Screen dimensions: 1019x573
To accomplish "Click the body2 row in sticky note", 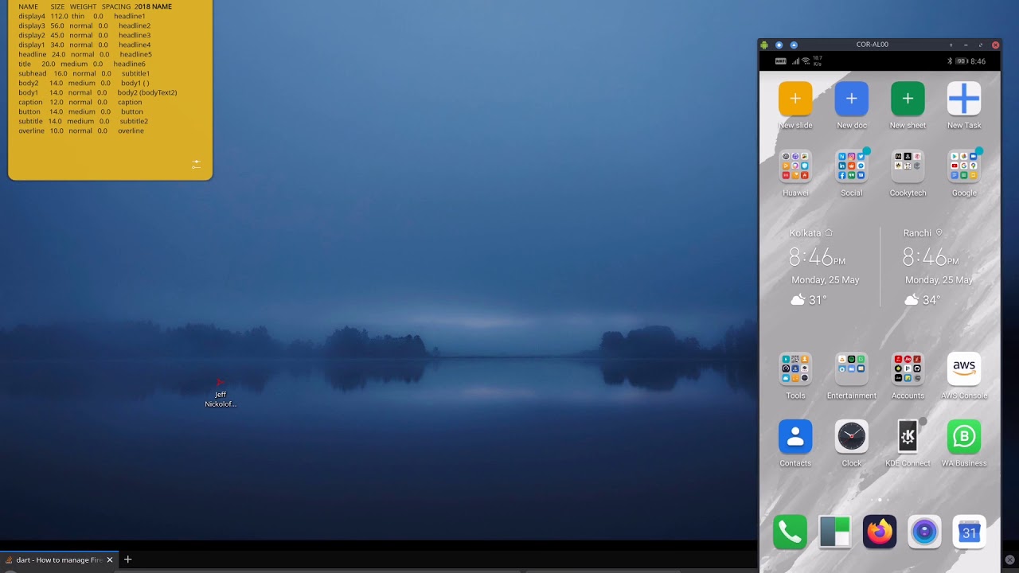I will click(x=84, y=83).
